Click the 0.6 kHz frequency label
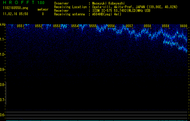 click(2, 115)
